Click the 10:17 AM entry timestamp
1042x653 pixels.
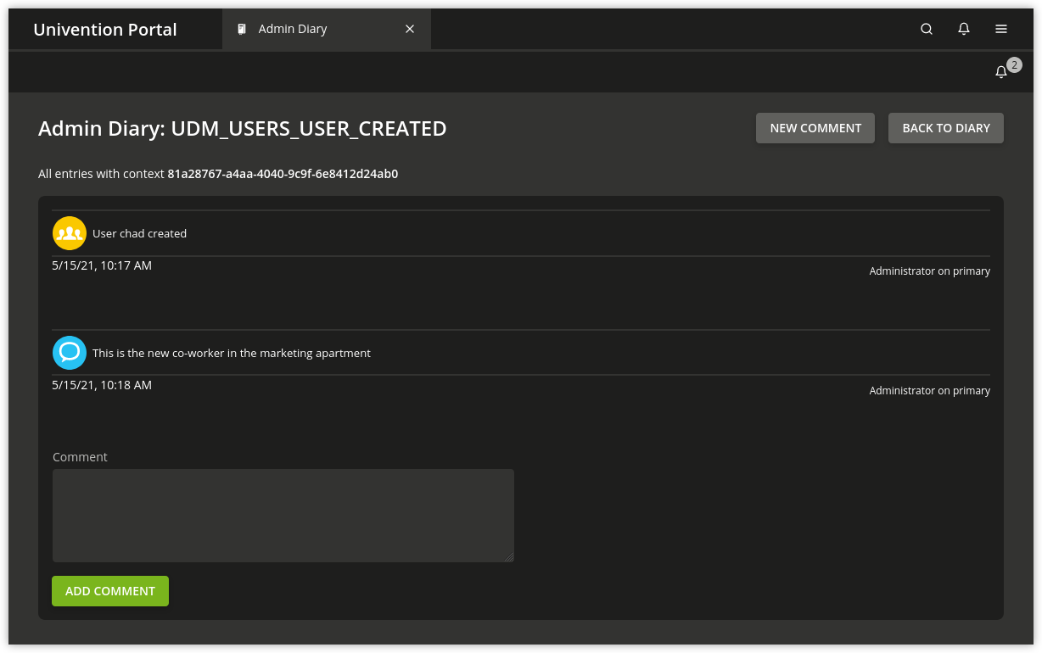coord(102,265)
